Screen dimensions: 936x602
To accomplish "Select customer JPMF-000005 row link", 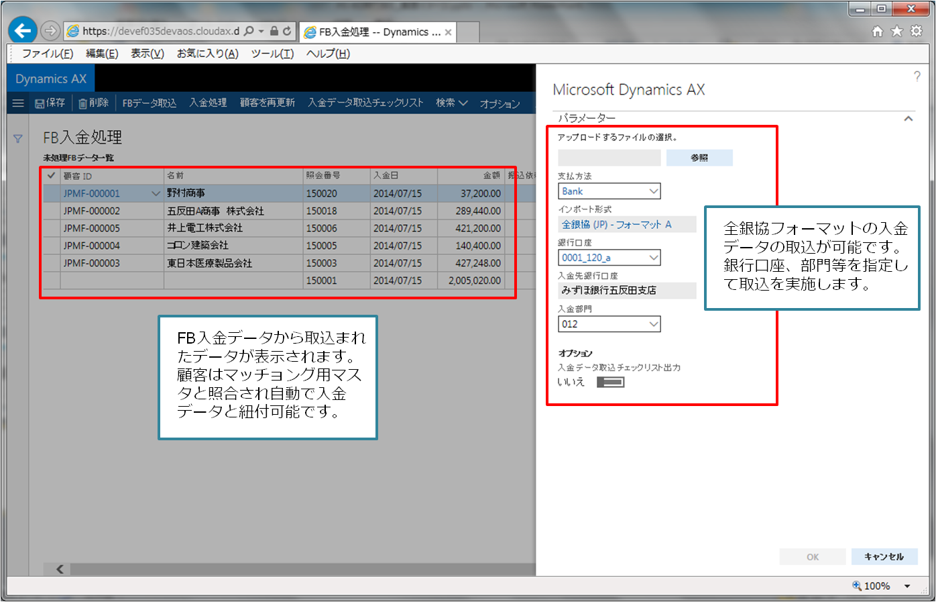I will tap(92, 228).
